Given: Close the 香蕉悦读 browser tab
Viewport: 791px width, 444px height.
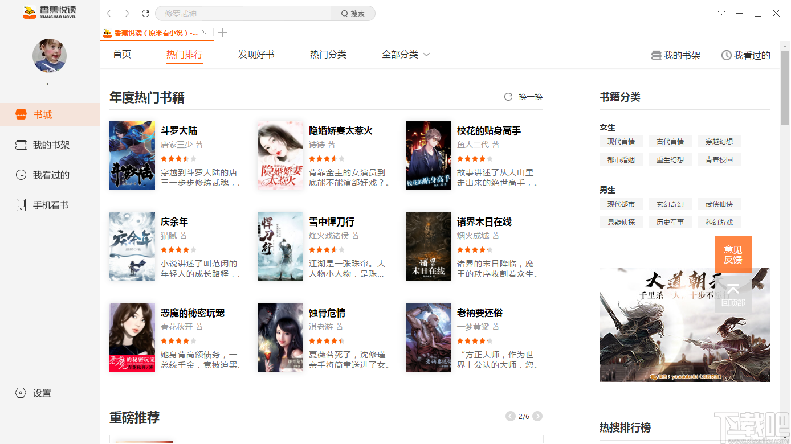Looking at the screenshot, I should click(x=204, y=32).
